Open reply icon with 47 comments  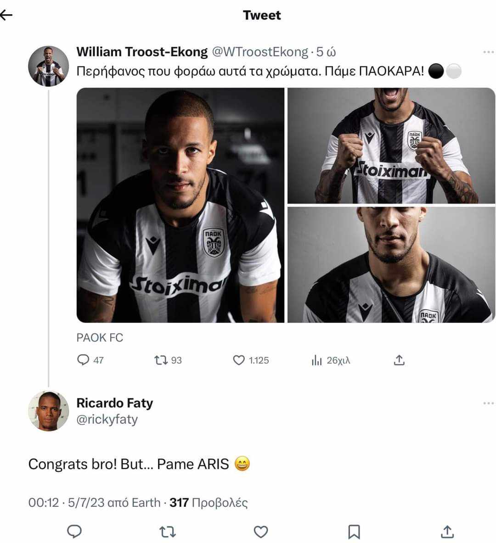pos(83,360)
